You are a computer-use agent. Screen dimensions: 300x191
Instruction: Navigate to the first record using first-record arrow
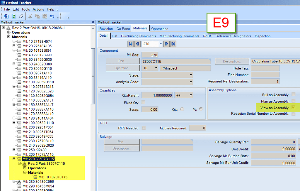[131, 44]
